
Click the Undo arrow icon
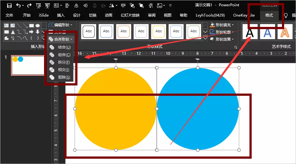tap(18, 5)
